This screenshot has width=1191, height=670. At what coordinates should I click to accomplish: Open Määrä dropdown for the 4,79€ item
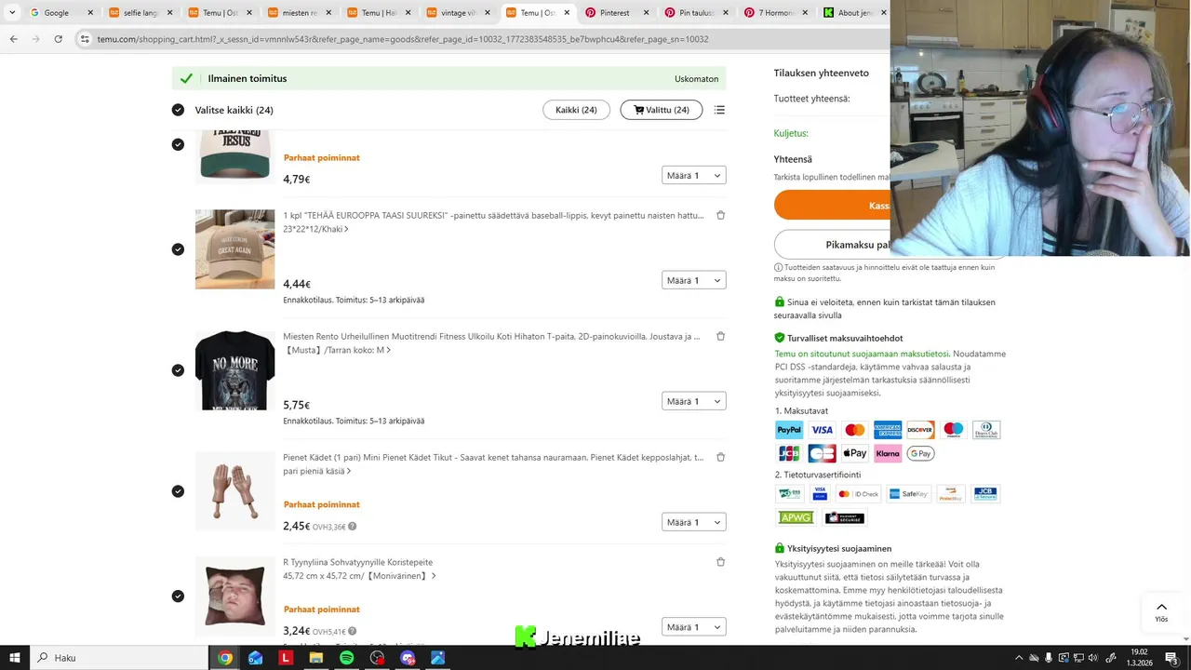pyautogui.click(x=693, y=175)
